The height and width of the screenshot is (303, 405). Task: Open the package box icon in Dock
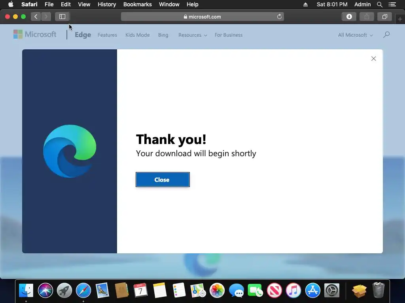[x=359, y=290]
